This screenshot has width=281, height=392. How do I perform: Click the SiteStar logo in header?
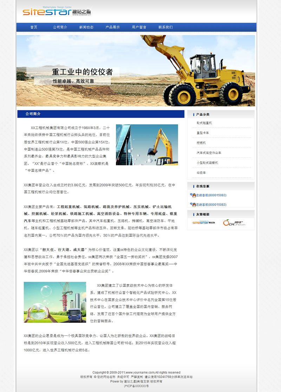57,12
